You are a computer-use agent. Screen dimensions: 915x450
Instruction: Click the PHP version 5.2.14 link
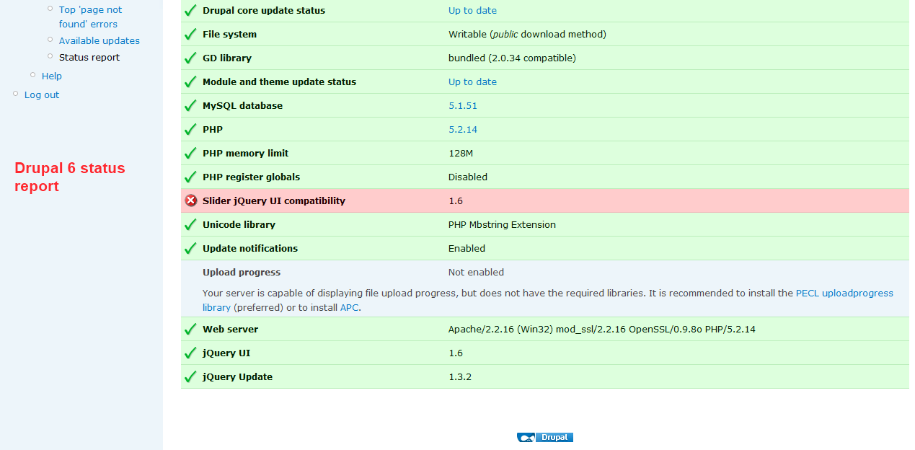tap(463, 130)
